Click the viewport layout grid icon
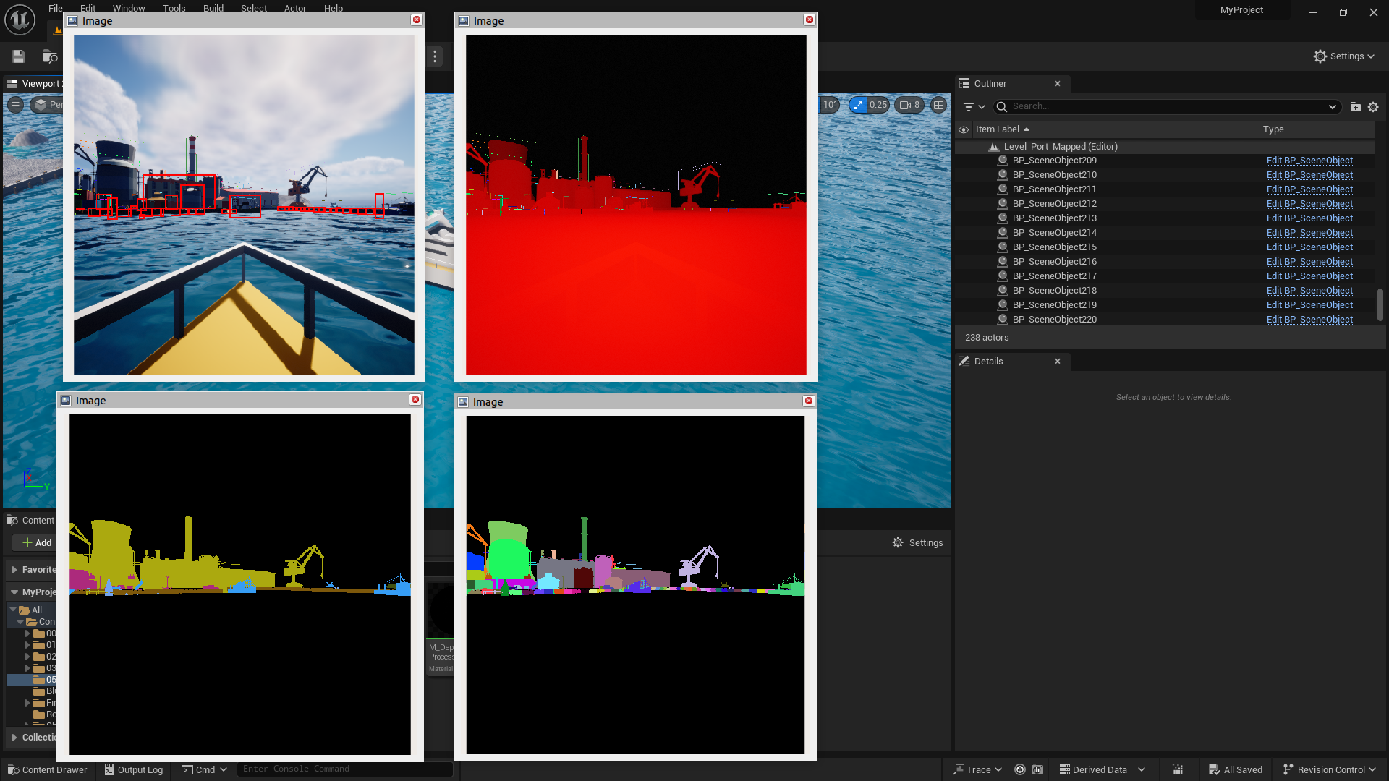Screen dimensions: 1389x781 click(x=939, y=105)
